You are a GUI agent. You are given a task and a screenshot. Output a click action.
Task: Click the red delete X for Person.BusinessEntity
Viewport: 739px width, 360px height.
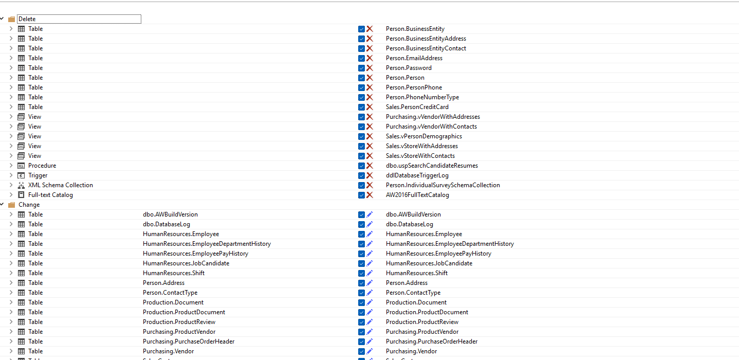[369, 29]
